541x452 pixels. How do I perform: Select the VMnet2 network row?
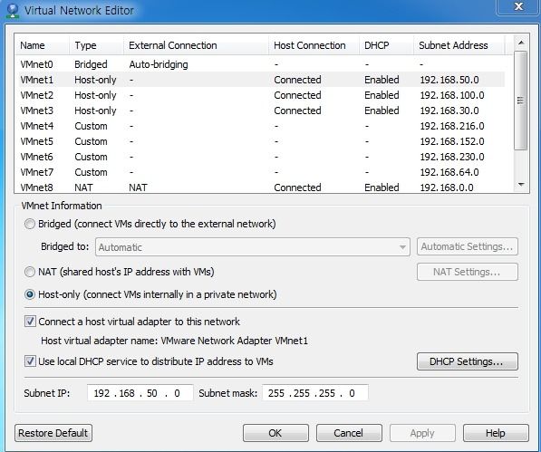click(x=260, y=95)
